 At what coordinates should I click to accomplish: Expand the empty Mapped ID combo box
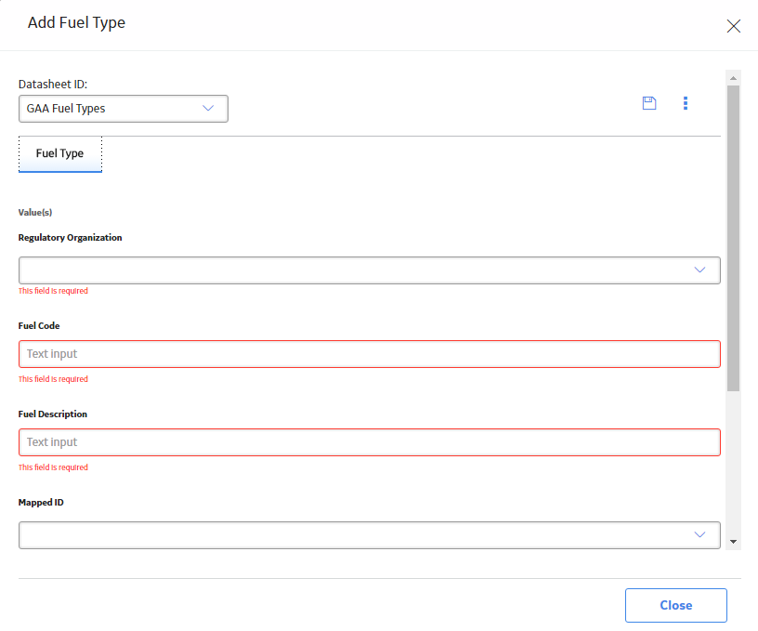370,535
